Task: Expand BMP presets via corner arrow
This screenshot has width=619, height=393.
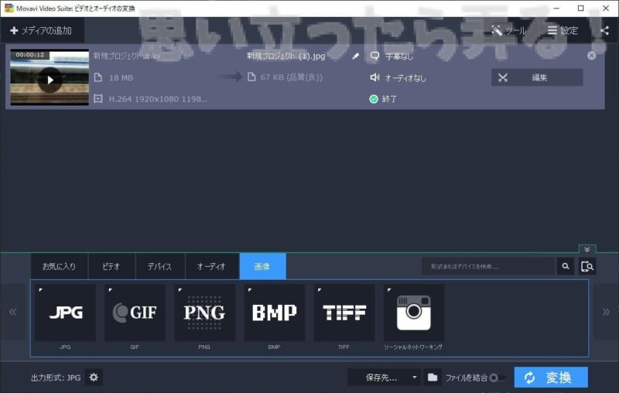Action: click(249, 290)
